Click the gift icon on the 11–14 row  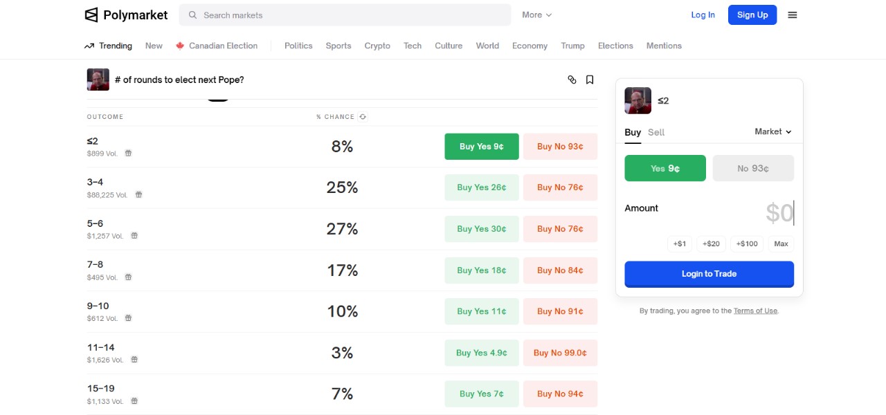click(134, 360)
